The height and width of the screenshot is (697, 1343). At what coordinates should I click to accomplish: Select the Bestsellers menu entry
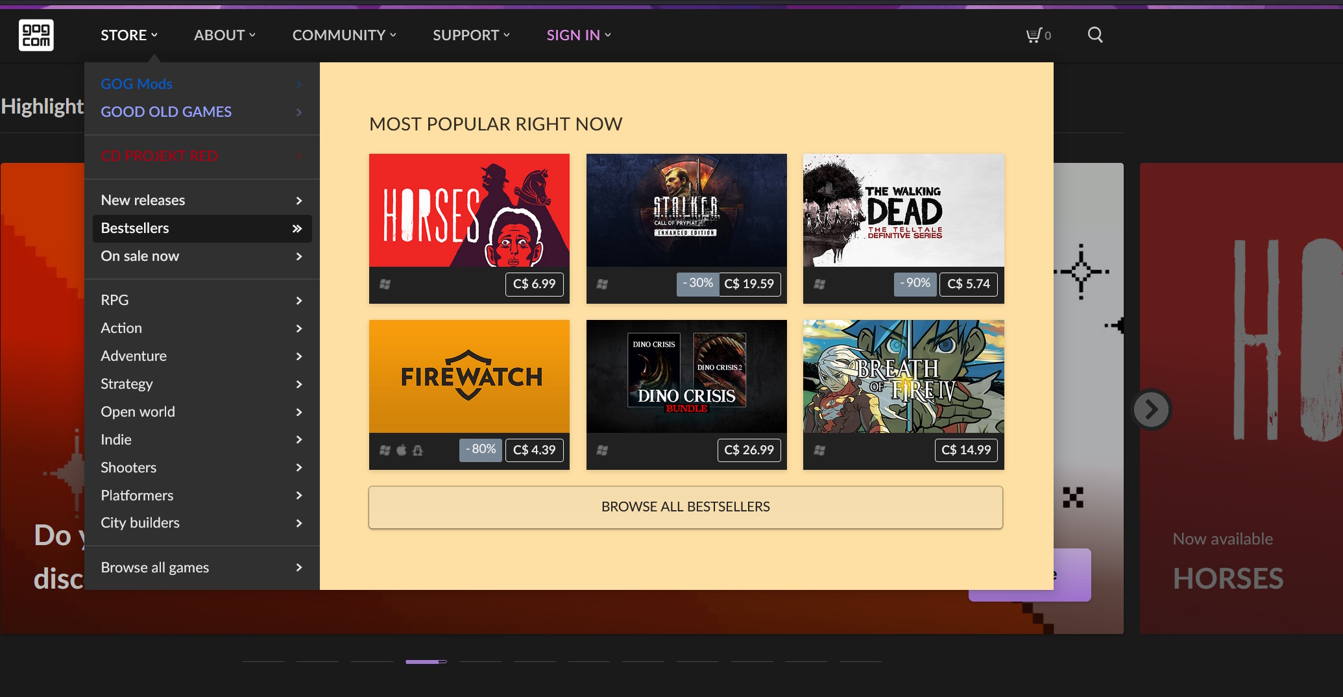coord(135,228)
